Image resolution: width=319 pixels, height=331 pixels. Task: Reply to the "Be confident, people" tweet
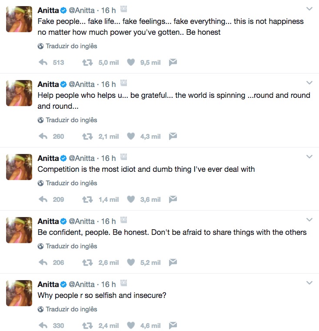pos(43,263)
